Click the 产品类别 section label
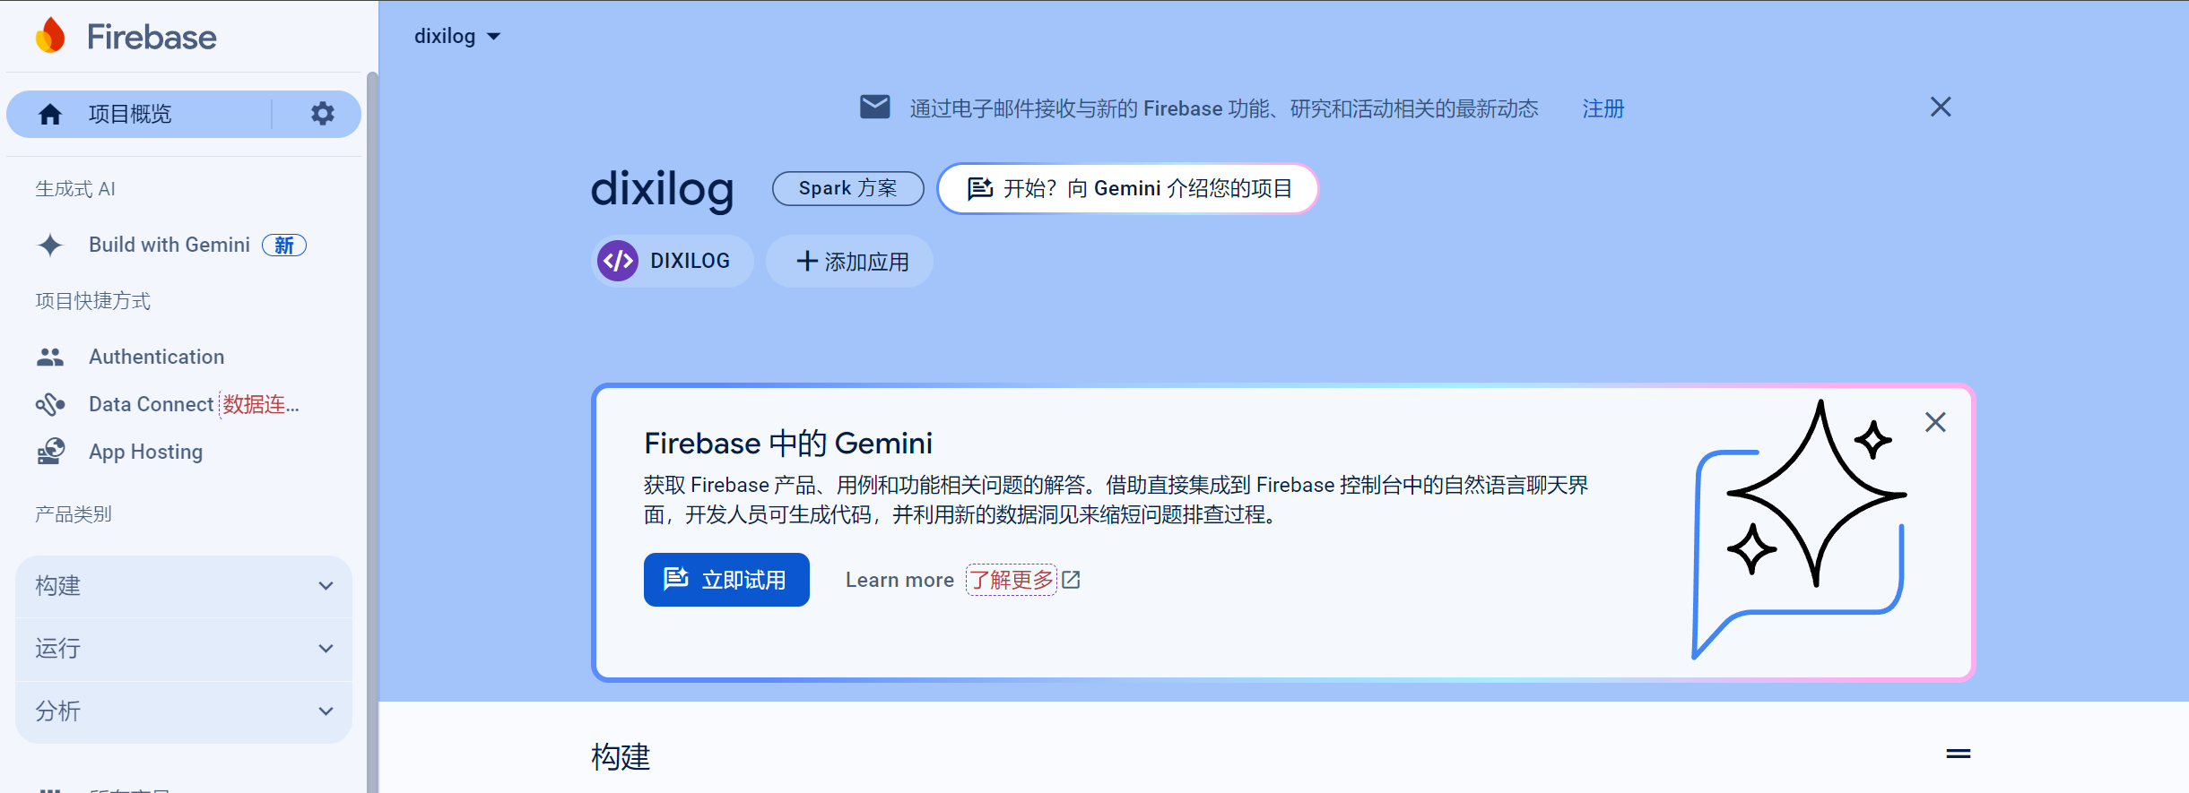The image size is (2189, 793). point(74,514)
